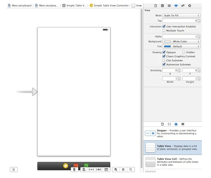
Task: Enable the Multiple Touch checkbox
Action: pos(164,31)
